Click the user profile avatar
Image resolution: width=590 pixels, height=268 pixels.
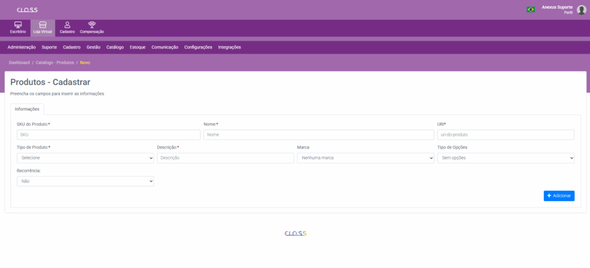tap(581, 9)
